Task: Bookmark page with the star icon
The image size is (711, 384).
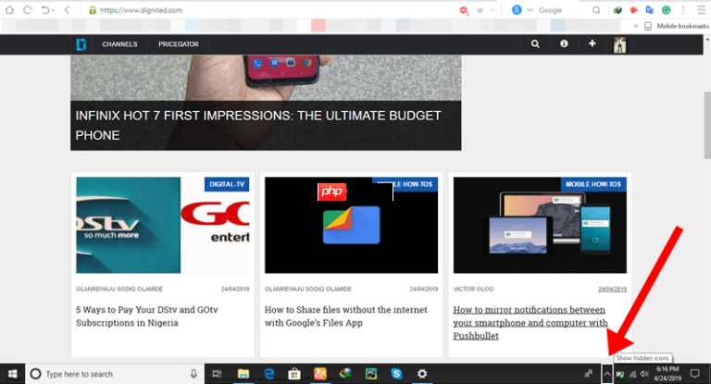Action: coord(480,10)
